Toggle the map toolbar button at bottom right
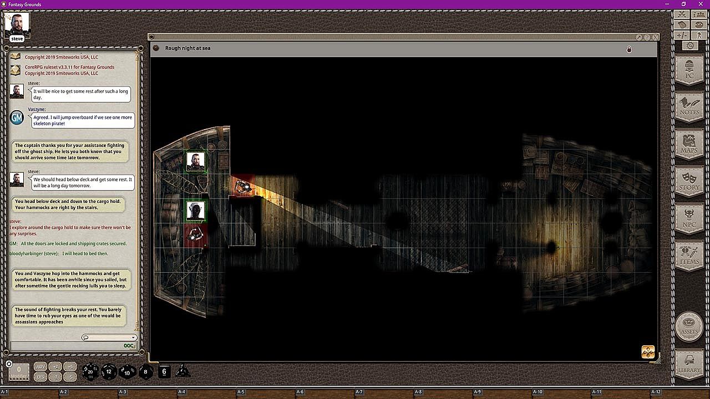This screenshot has height=399, width=710. click(648, 352)
